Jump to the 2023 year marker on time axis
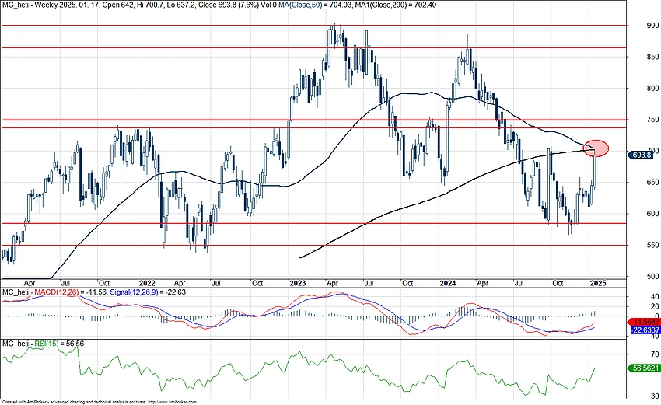This screenshot has width=661, height=405. (297, 284)
